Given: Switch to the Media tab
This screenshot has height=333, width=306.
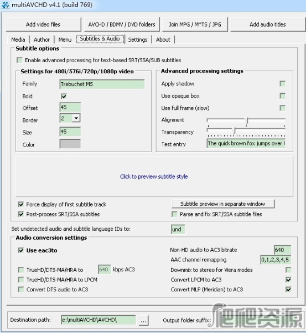Looking at the screenshot, I should [18, 39].
